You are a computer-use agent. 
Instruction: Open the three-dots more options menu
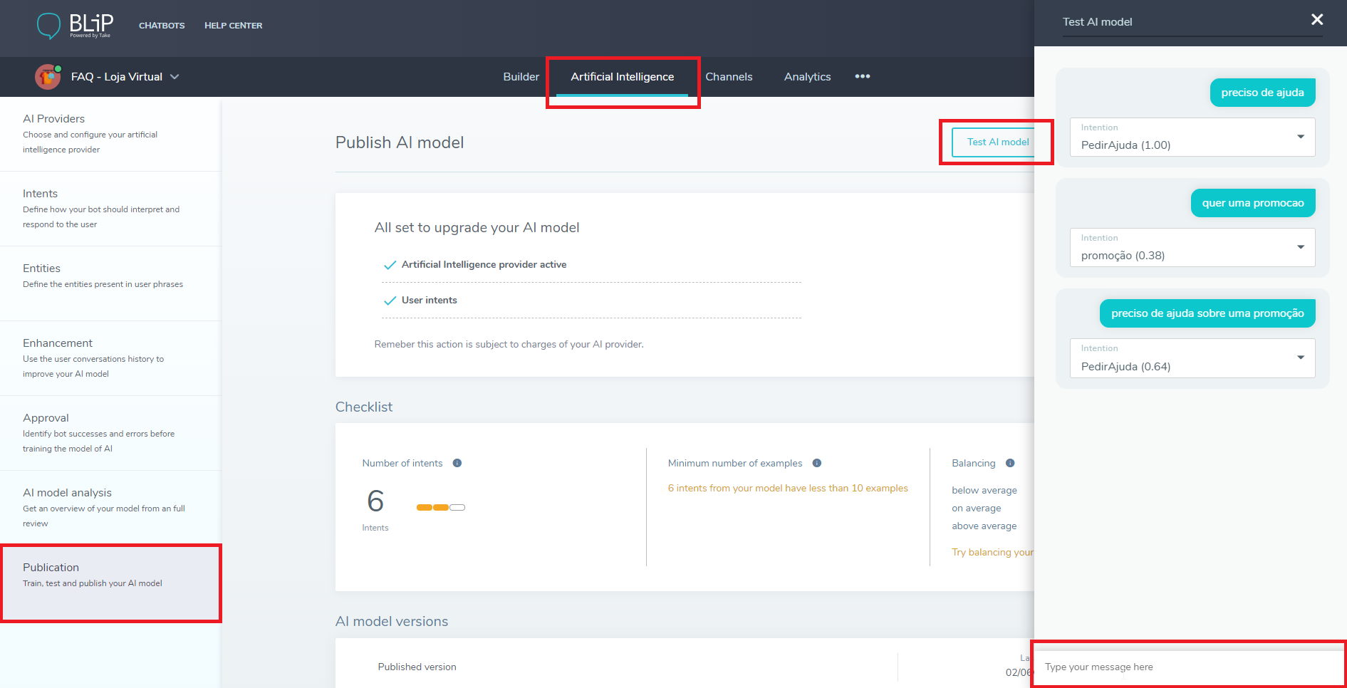862,77
